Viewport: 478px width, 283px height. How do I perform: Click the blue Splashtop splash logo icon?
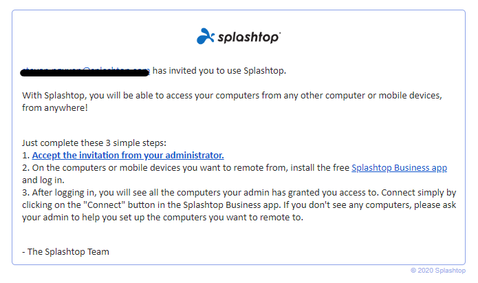206,36
